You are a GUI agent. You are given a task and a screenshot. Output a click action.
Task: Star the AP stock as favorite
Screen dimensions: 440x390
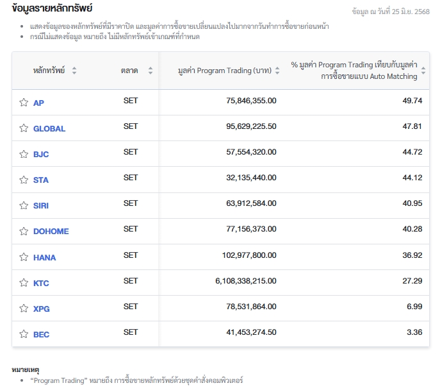24,103
